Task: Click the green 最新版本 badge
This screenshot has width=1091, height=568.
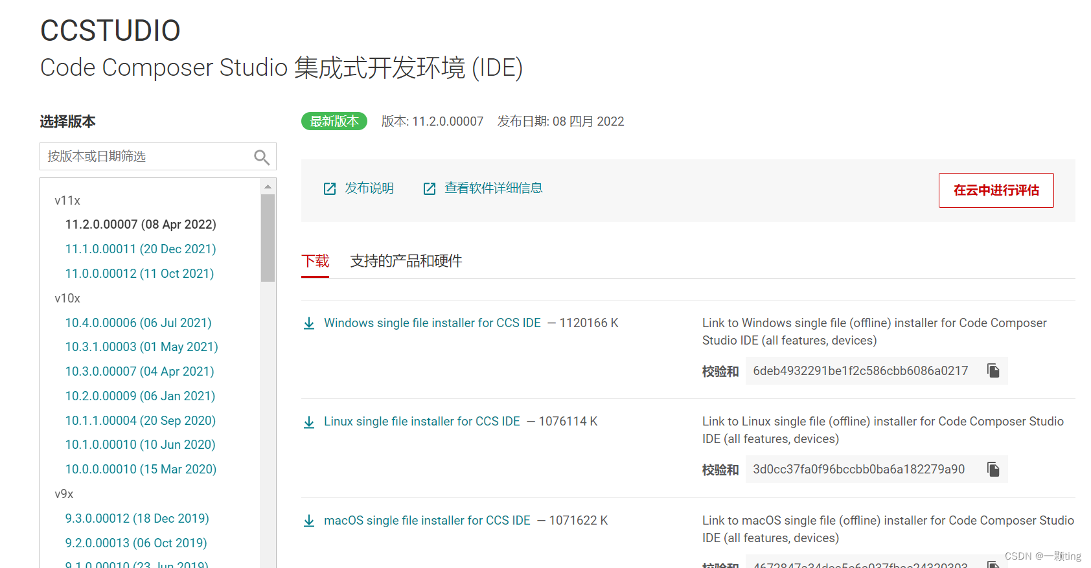Action: click(334, 121)
